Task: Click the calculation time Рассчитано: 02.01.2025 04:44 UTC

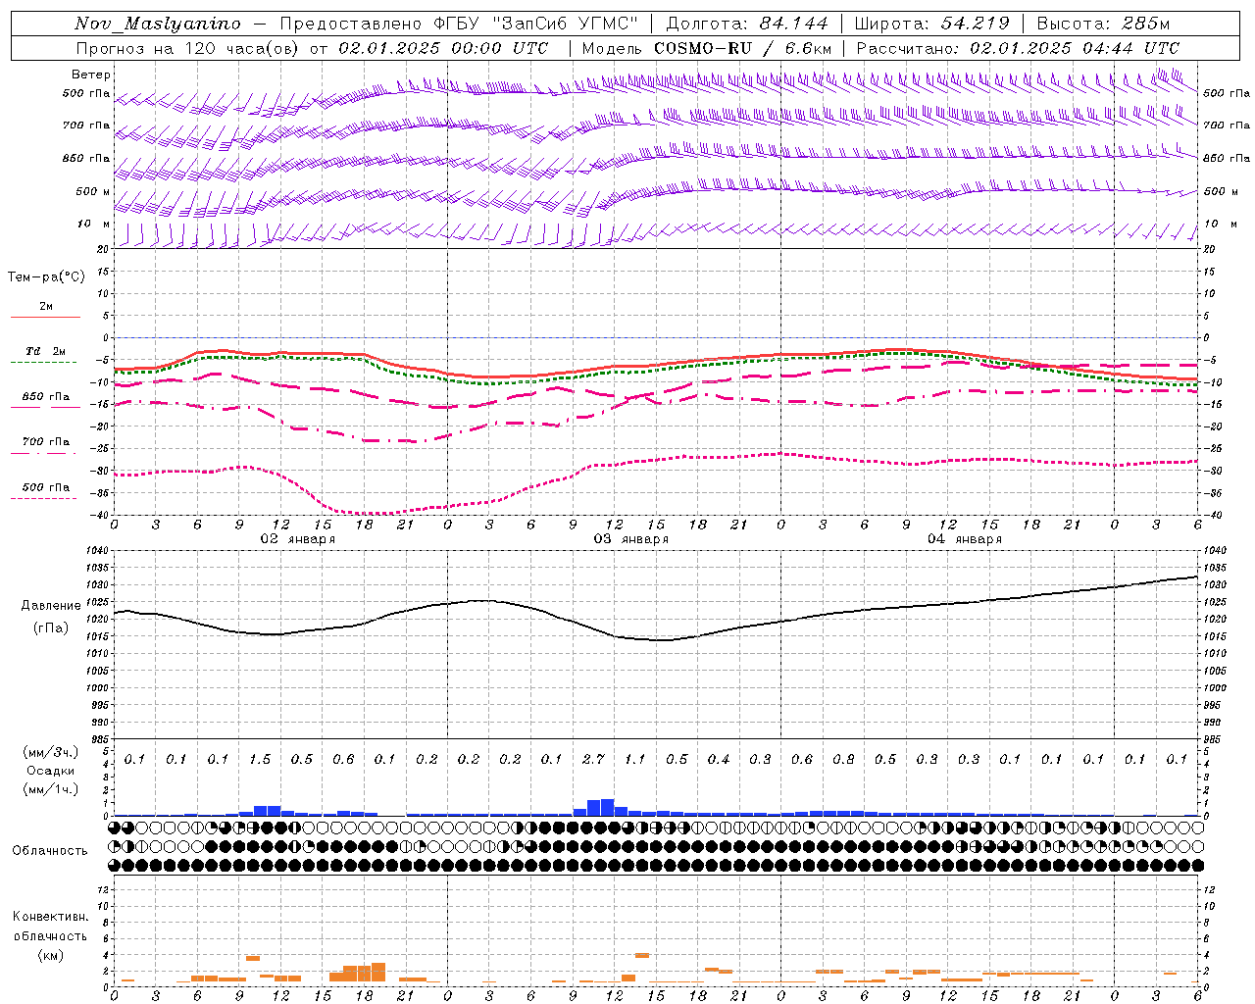Action: tap(1018, 48)
